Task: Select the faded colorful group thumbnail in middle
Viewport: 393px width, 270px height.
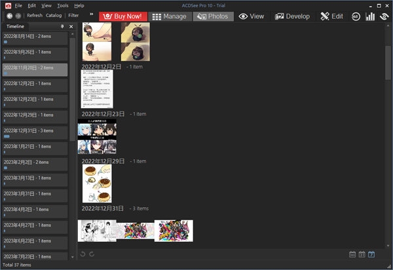Action: (x=136, y=231)
